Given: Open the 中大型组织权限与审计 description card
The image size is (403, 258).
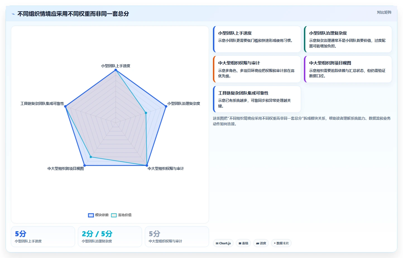Looking at the screenshot, I should point(257,69).
